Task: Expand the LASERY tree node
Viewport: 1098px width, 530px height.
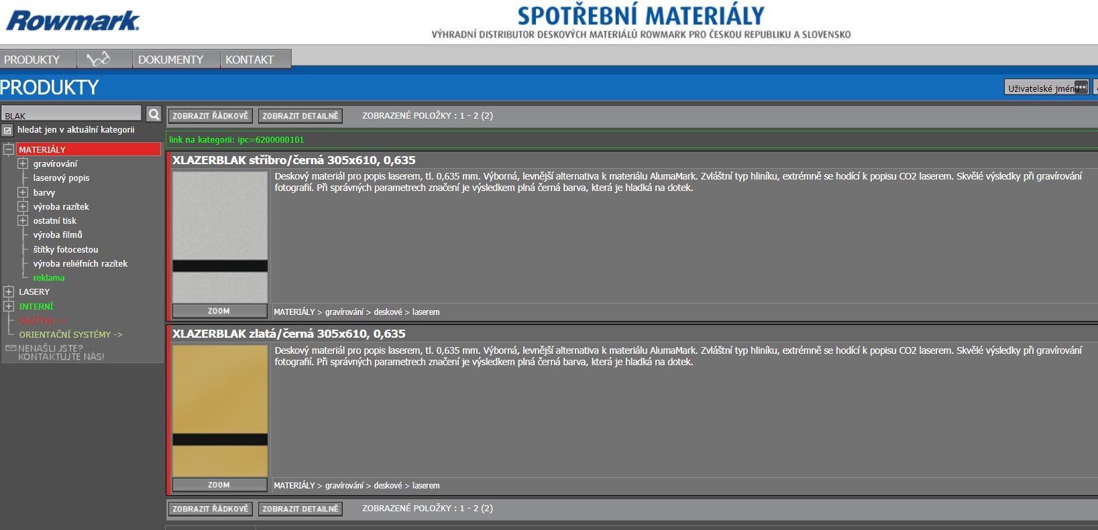Action: [9, 292]
